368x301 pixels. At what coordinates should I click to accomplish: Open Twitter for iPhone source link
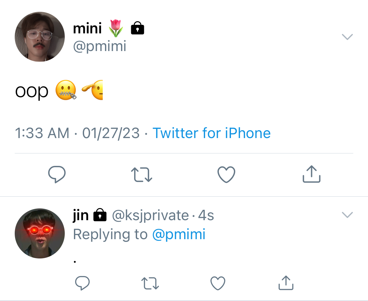coord(211,133)
